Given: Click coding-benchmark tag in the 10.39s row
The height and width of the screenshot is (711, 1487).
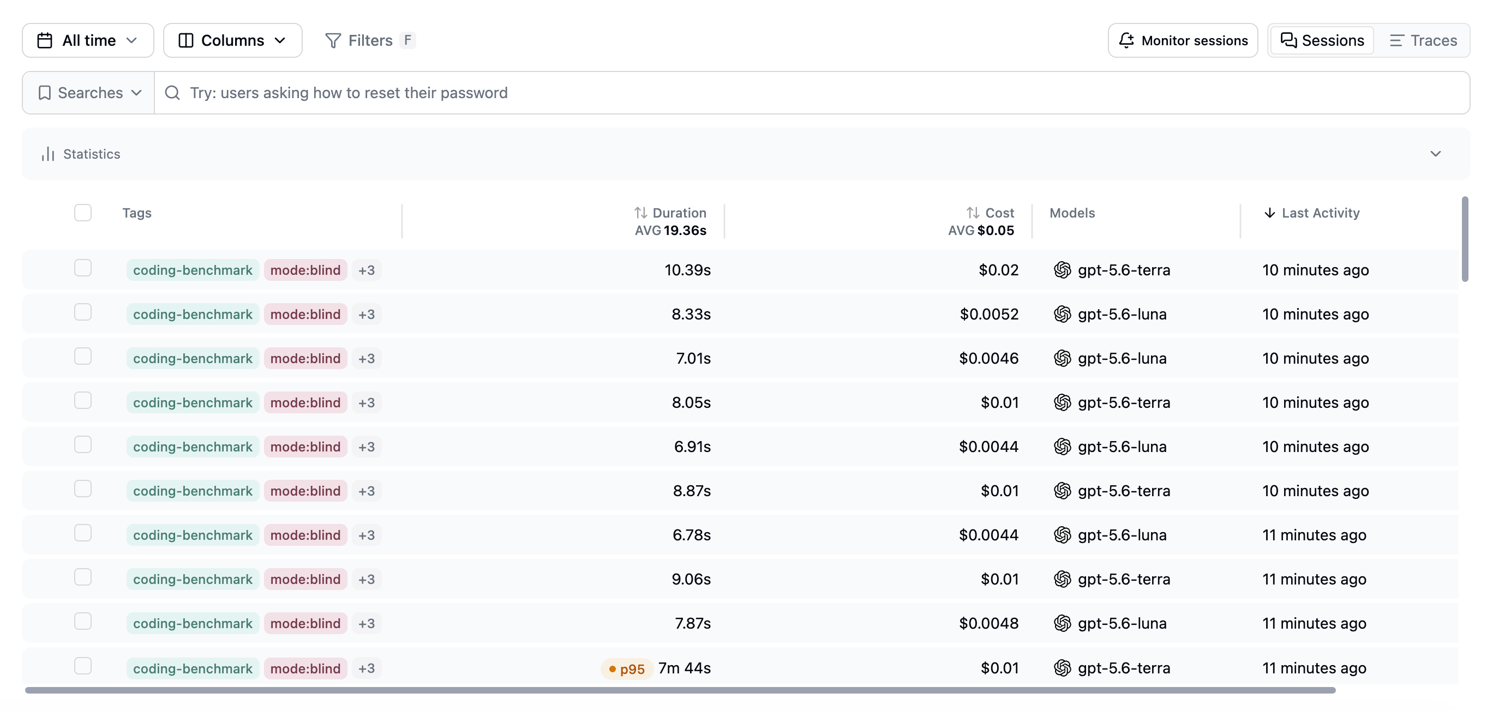Looking at the screenshot, I should tap(193, 270).
